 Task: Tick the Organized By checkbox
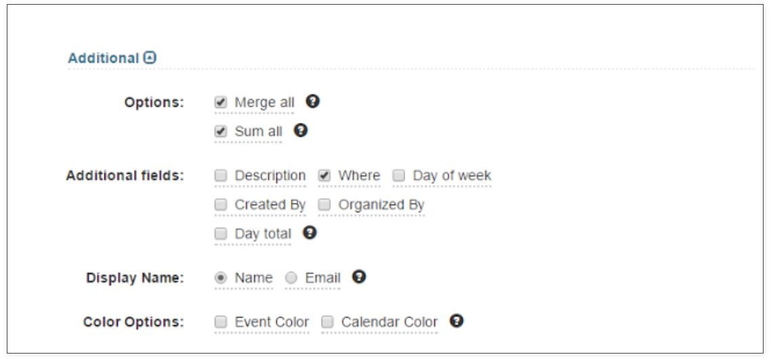(x=325, y=205)
